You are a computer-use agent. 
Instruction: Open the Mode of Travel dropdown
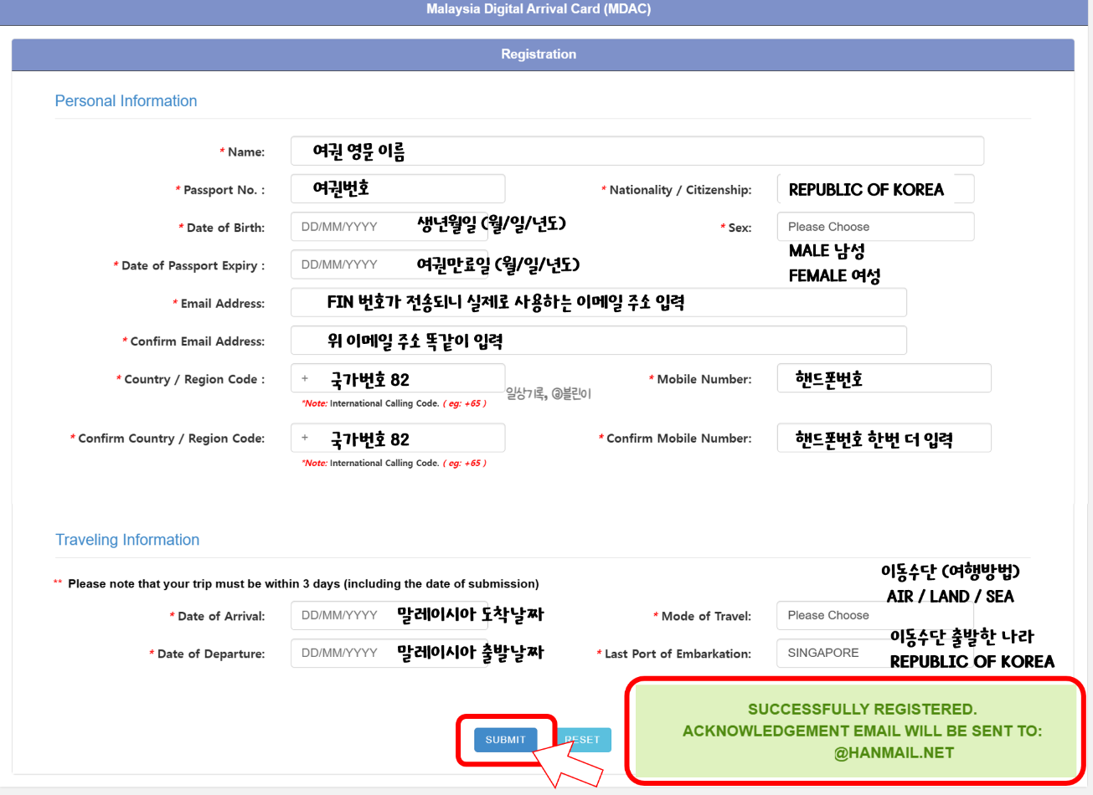(x=874, y=615)
